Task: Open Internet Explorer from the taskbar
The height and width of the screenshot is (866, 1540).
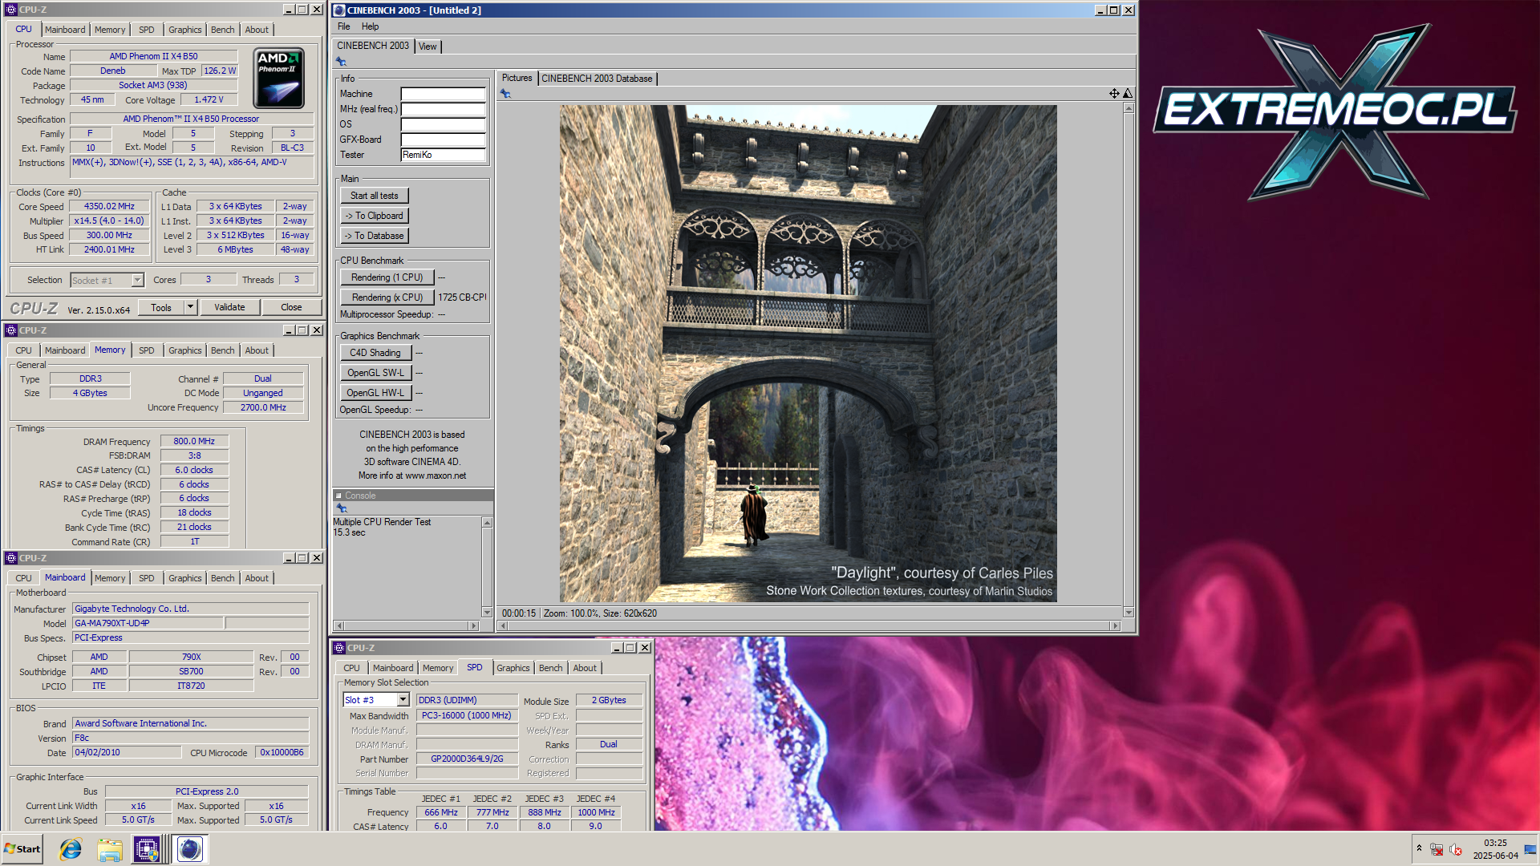Action: tap(71, 849)
